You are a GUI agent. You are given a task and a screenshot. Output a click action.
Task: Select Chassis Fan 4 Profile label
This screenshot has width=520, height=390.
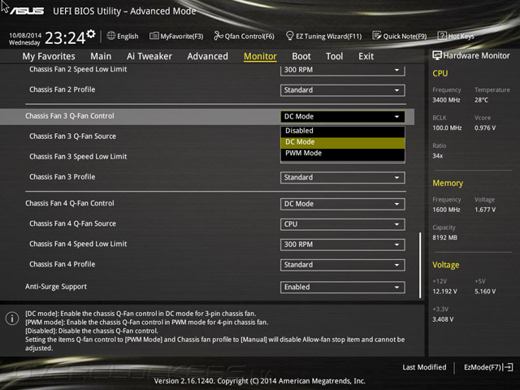point(62,264)
